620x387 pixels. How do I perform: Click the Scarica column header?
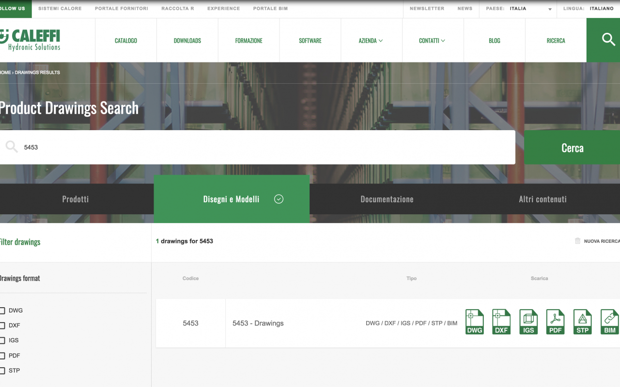[539, 279]
